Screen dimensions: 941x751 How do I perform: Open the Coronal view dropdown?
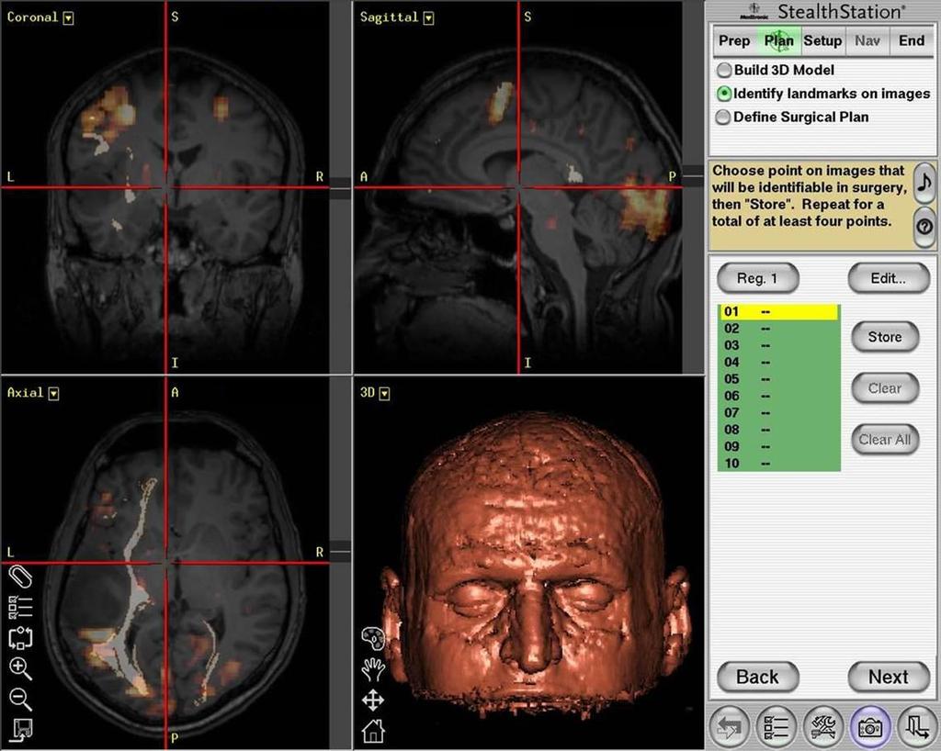click(68, 18)
